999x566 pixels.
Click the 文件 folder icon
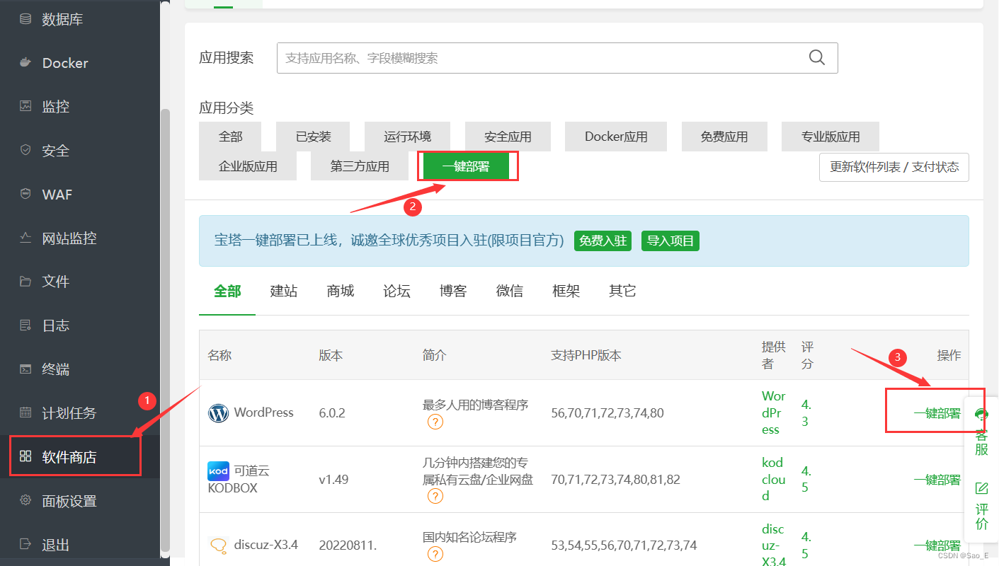[x=25, y=282]
